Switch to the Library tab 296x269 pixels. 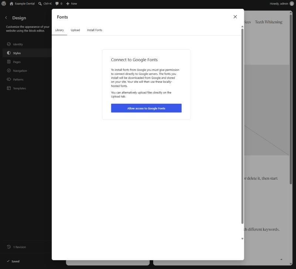(60, 30)
